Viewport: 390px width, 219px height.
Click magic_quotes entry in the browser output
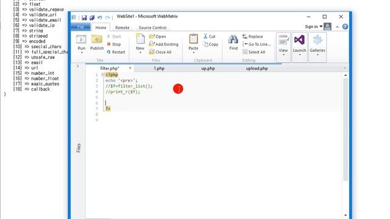[x=45, y=84]
